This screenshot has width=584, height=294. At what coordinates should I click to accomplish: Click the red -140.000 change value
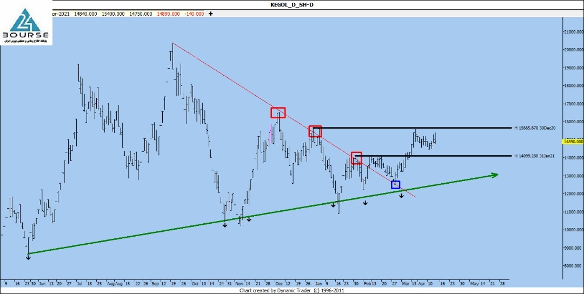[x=194, y=14]
